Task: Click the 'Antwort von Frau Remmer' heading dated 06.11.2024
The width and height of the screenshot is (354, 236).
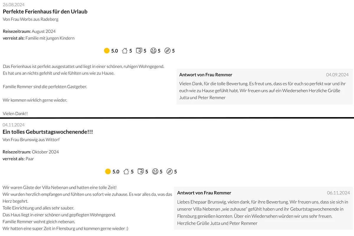Action: coord(204,193)
